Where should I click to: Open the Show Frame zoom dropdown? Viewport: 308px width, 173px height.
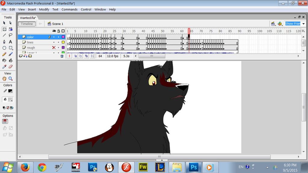point(303,23)
